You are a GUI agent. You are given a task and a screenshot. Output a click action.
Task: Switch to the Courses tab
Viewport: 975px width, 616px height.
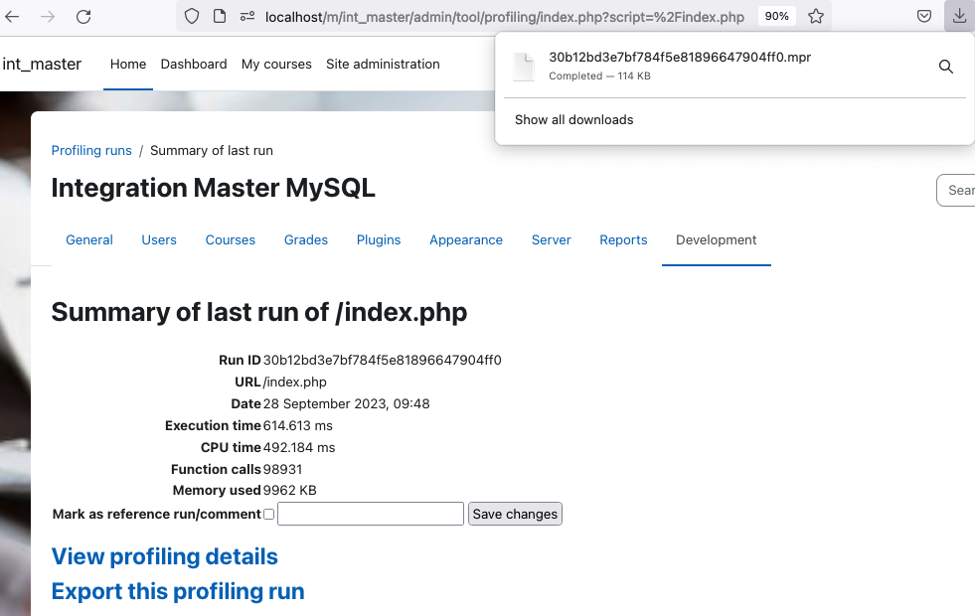coord(230,239)
